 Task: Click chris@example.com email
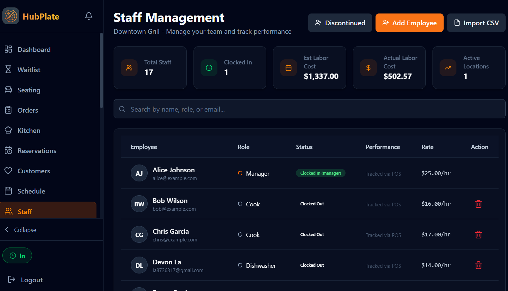point(175,240)
